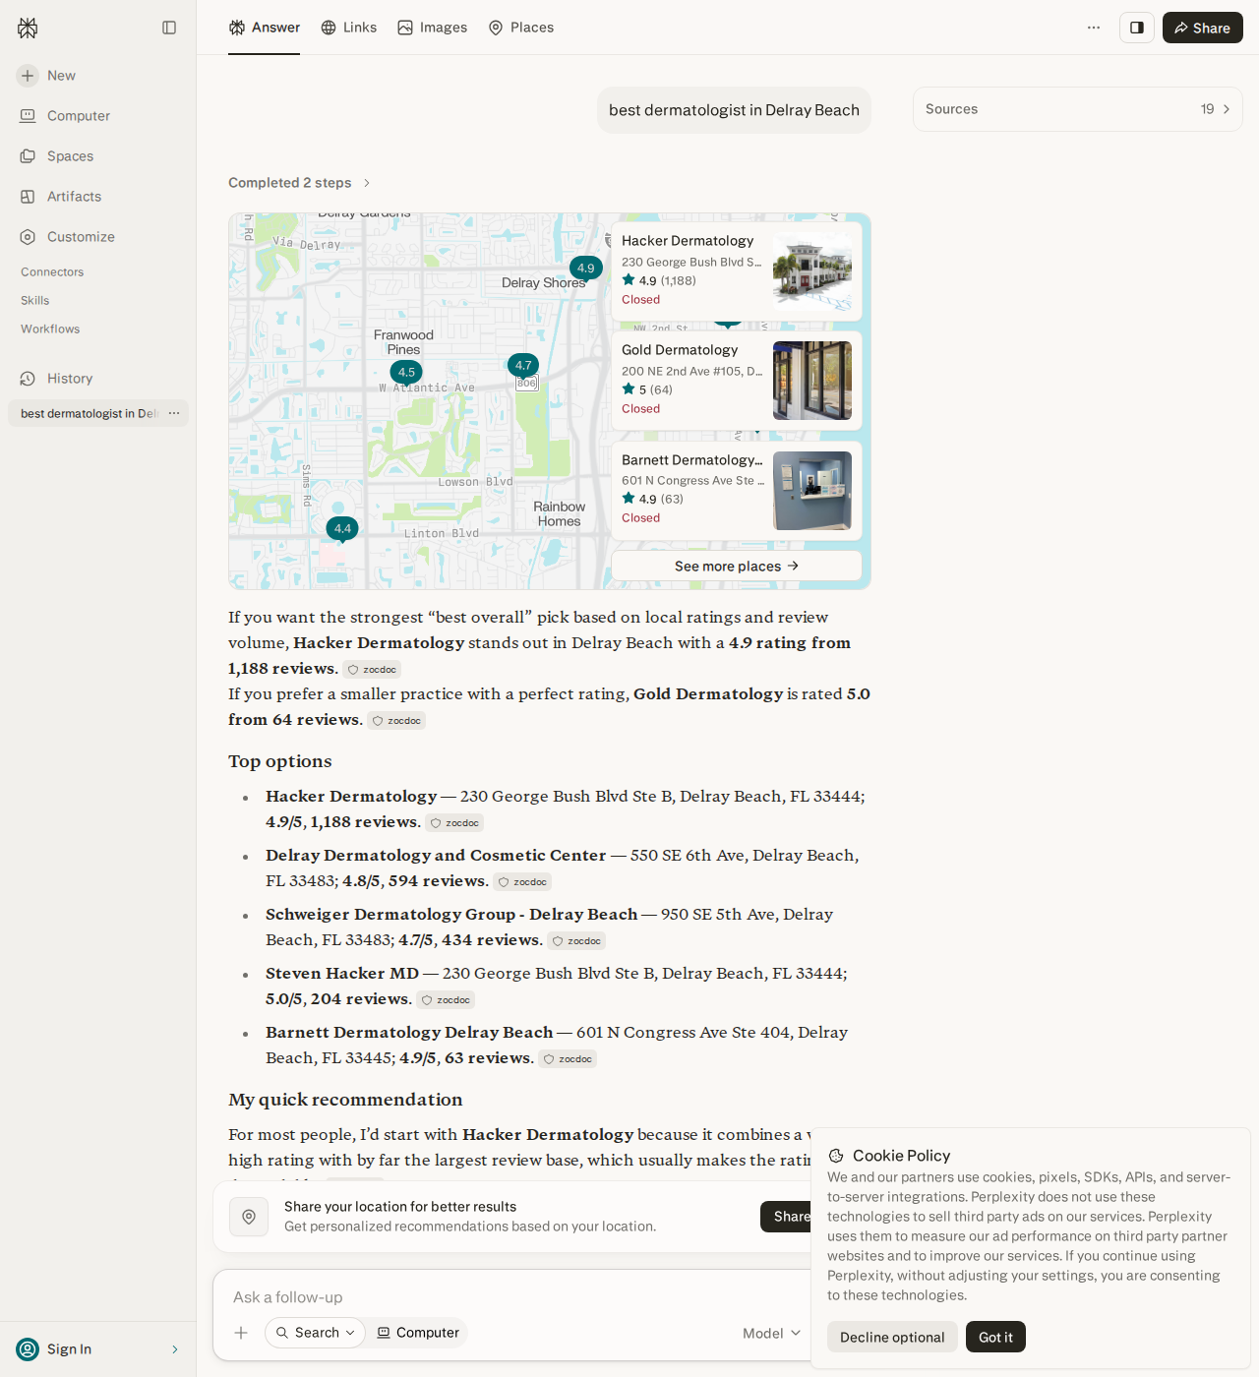Click See more places button
This screenshot has width=1259, height=1377.
click(737, 566)
